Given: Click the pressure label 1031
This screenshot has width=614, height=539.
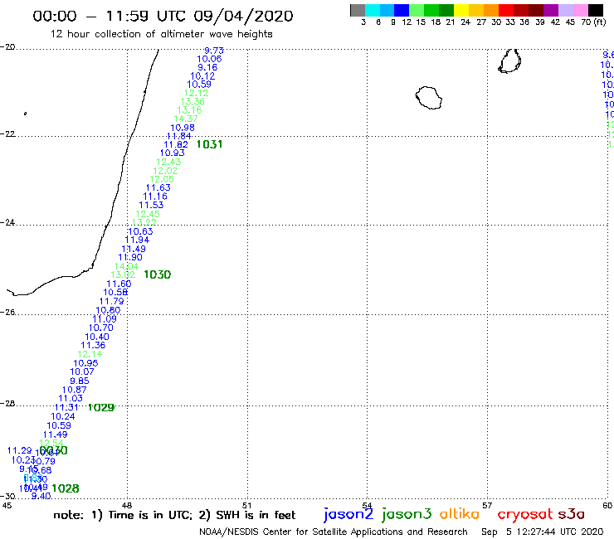Looking at the screenshot, I should coord(209,144).
